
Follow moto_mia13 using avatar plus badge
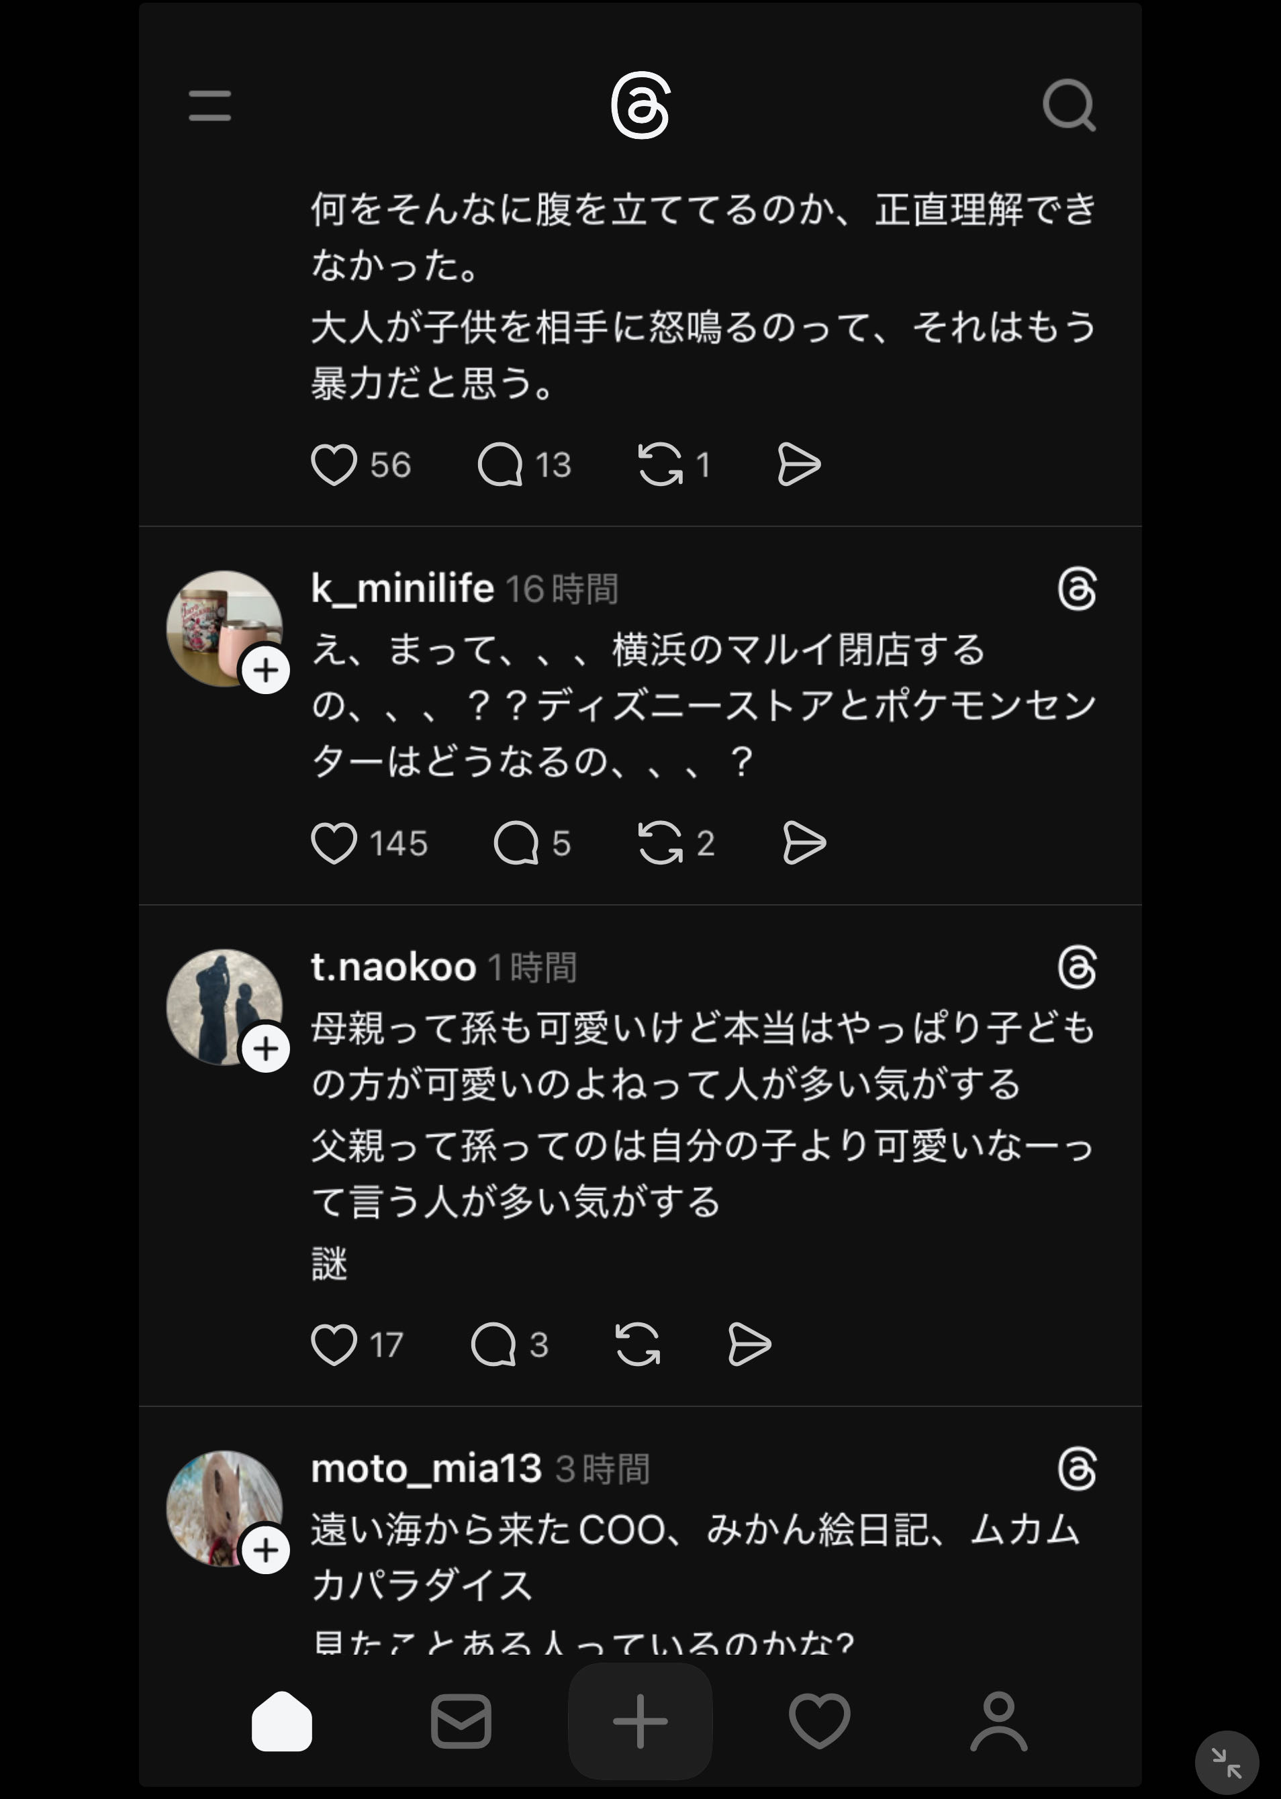[266, 1550]
